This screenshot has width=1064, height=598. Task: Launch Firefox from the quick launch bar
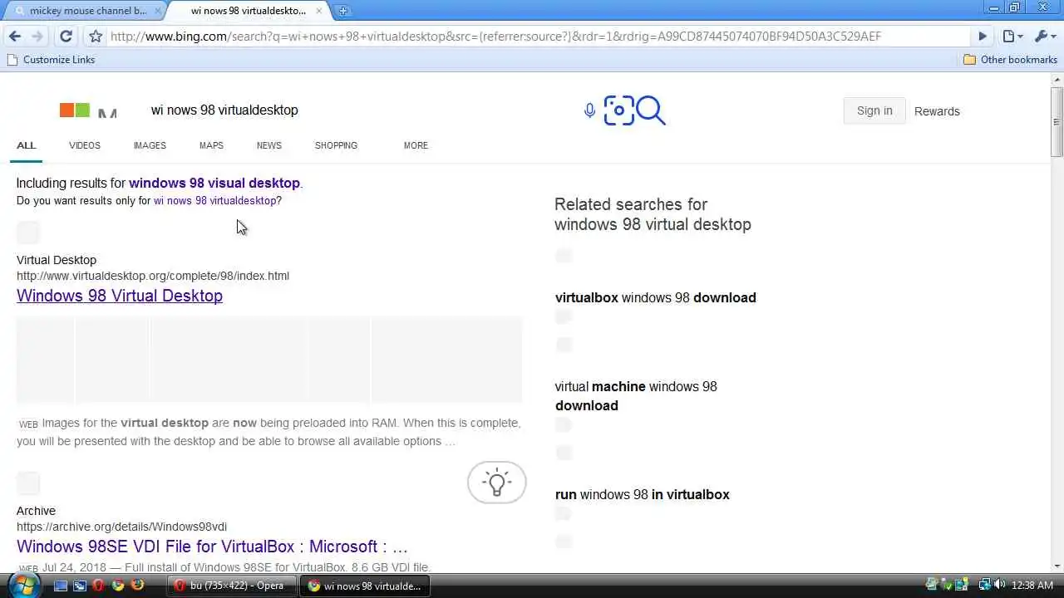pos(137,586)
